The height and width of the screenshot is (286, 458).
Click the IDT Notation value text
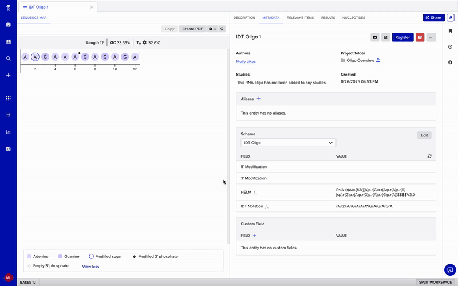364,206
